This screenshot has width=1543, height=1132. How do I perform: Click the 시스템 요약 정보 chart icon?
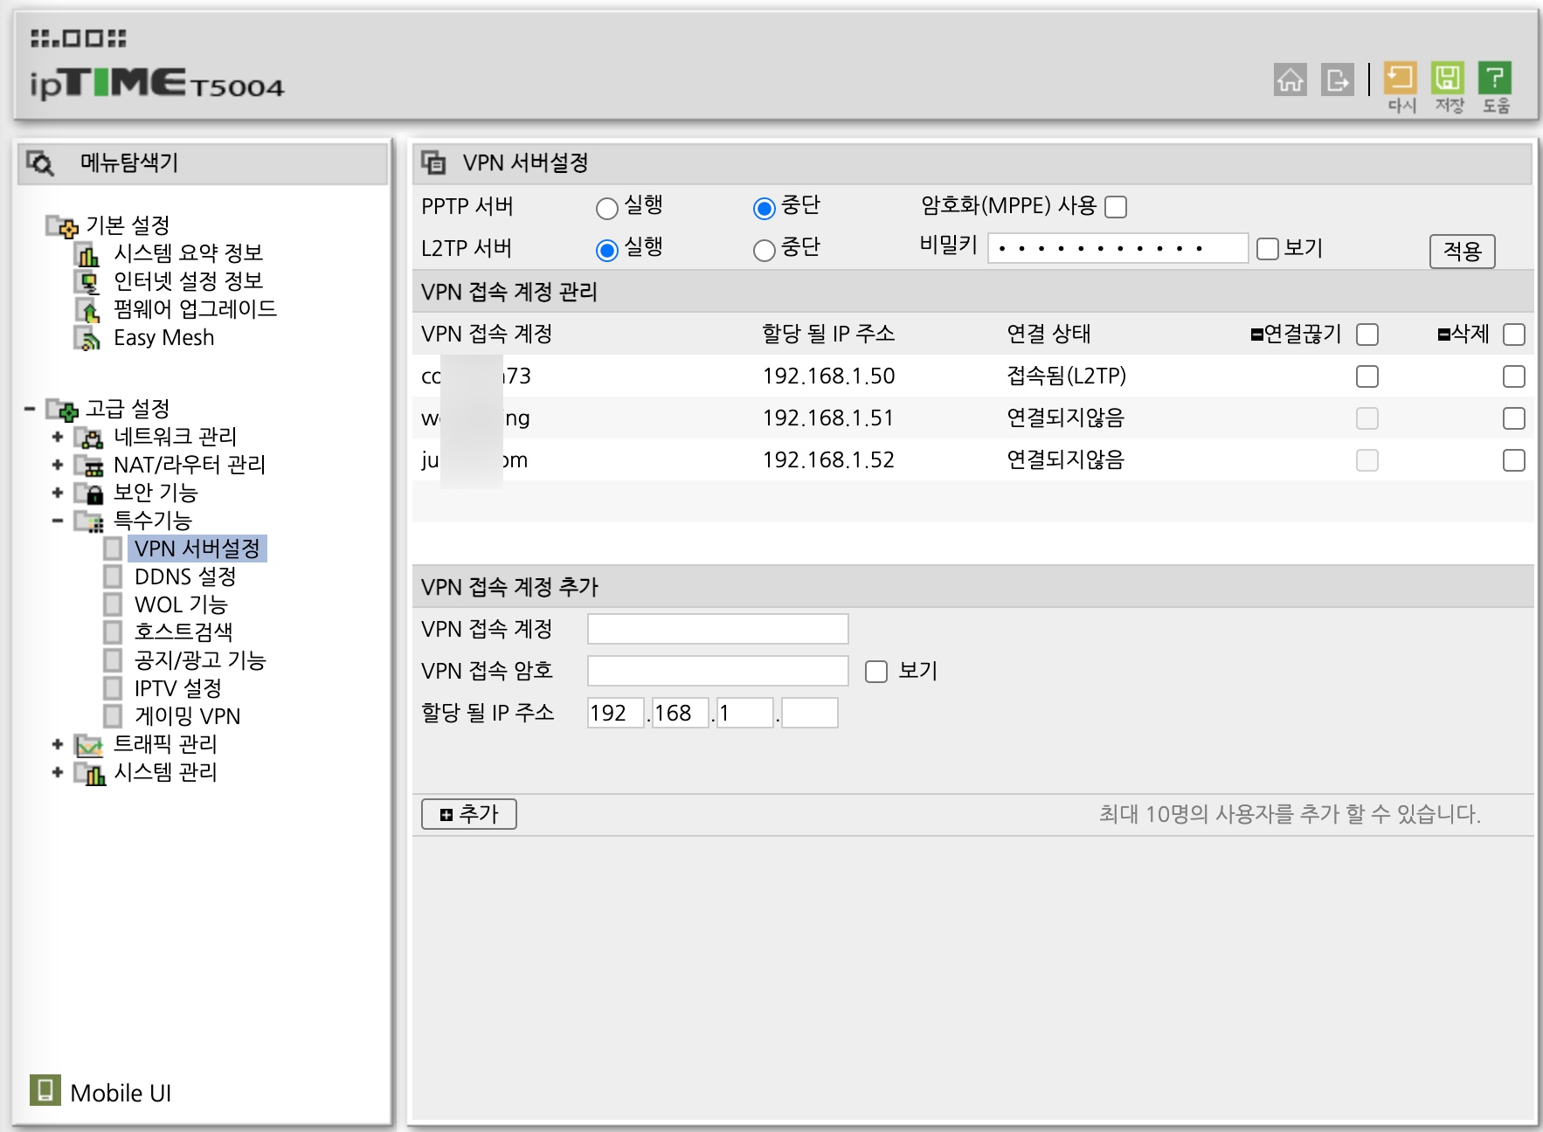pyautogui.click(x=87, y=254)
